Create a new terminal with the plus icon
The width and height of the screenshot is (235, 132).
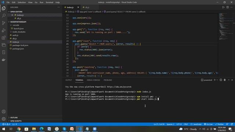click(x=214, y=80)
